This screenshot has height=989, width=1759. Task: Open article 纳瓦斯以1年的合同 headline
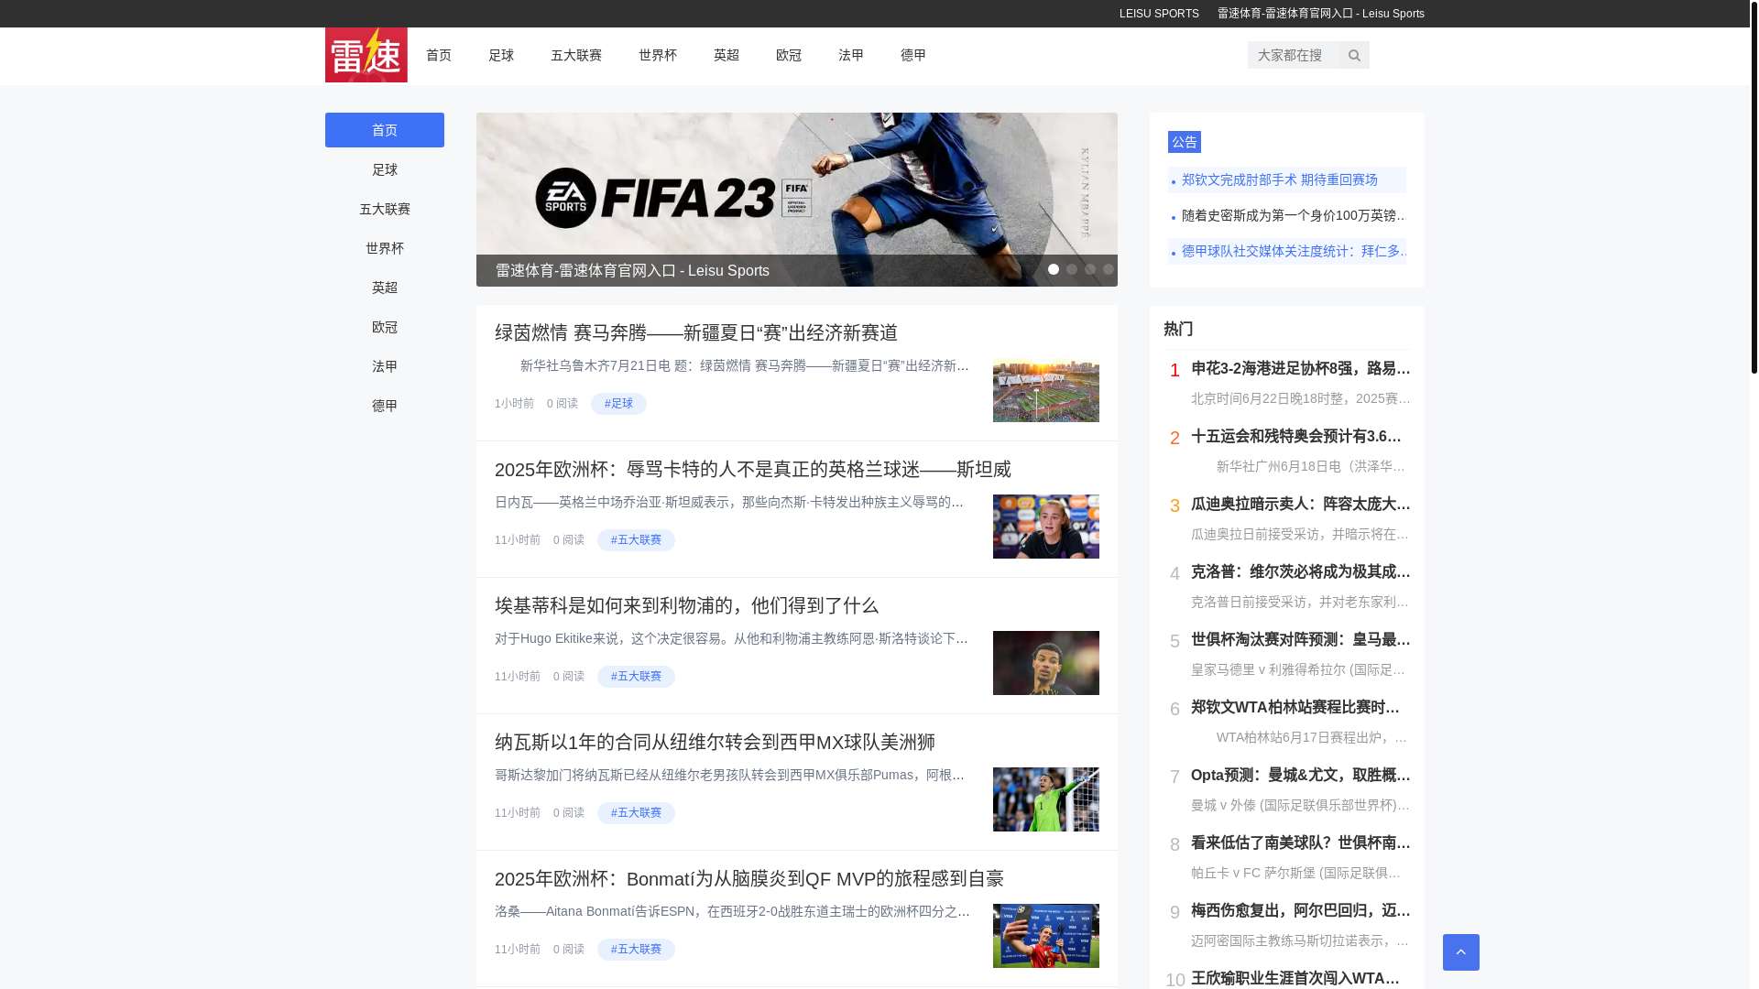point(716,742)
